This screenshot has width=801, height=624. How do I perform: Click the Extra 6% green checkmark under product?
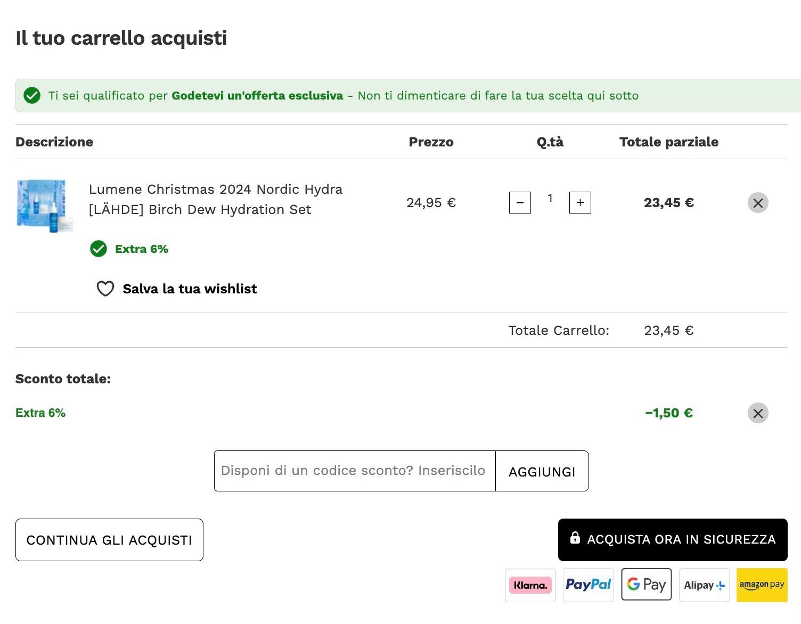[x=99, y=249]
